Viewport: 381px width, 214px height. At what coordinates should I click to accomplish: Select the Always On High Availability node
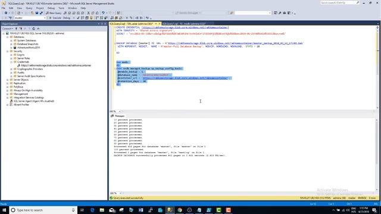(x=28, y=90)
